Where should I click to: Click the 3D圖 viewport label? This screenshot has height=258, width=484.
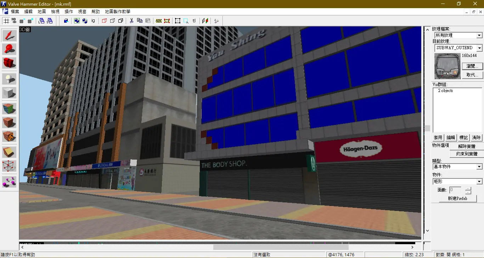point(25,30)
